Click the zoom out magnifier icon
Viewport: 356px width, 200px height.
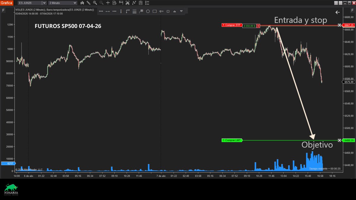click(x=101, y=3)
